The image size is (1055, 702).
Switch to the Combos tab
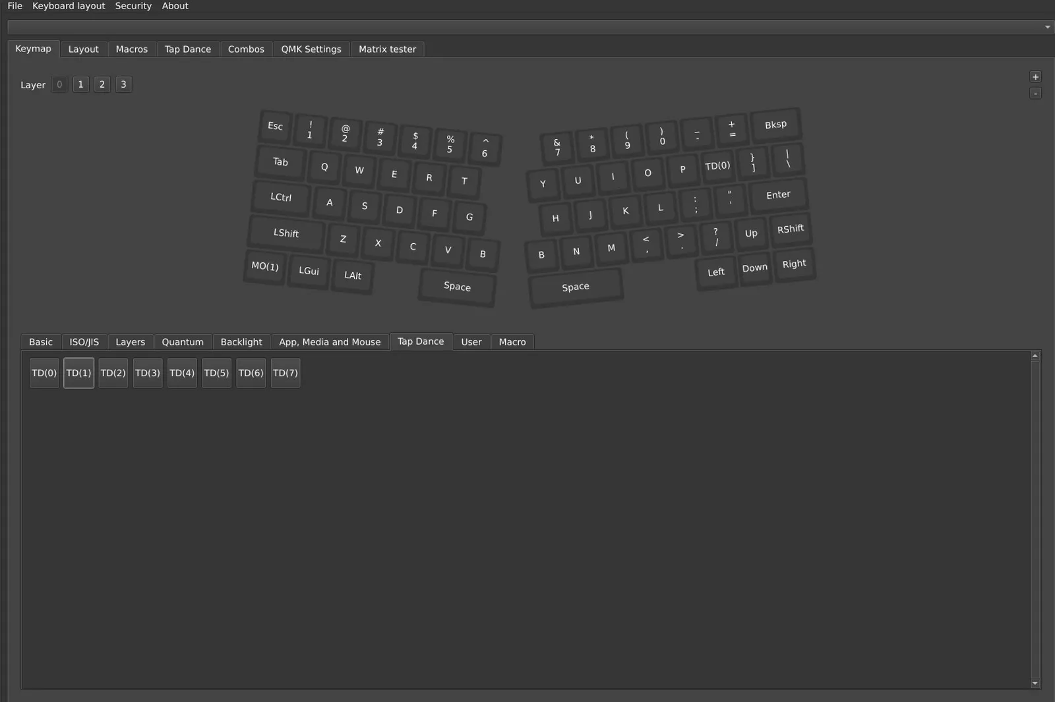(246, 49)
